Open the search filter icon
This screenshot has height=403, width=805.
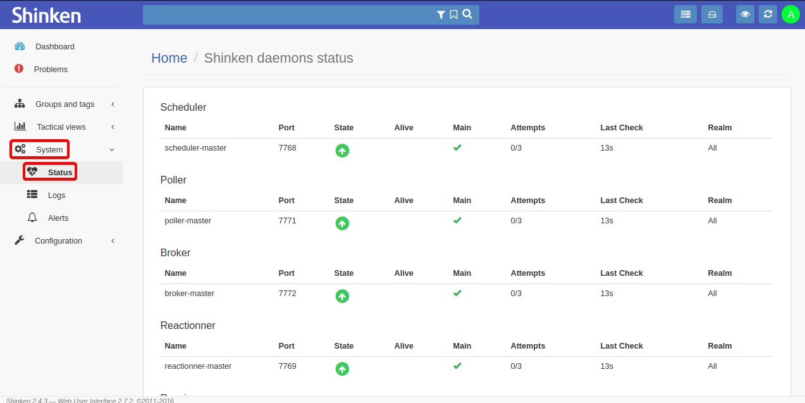(441, 15)
